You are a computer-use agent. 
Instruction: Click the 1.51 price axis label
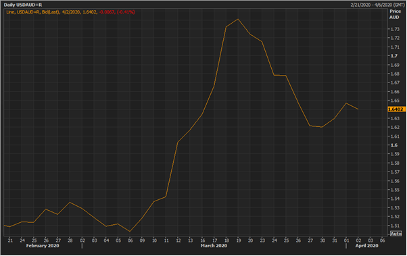(x=395, y=226)
